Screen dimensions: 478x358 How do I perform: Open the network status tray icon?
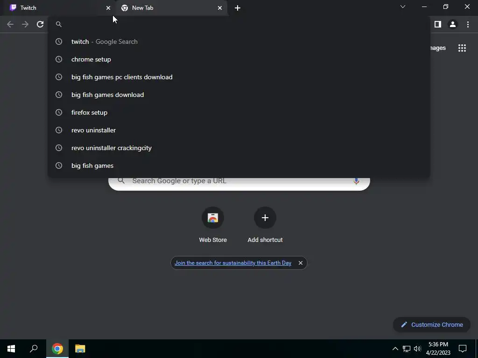pyautogui.click(x=407, y=349)
